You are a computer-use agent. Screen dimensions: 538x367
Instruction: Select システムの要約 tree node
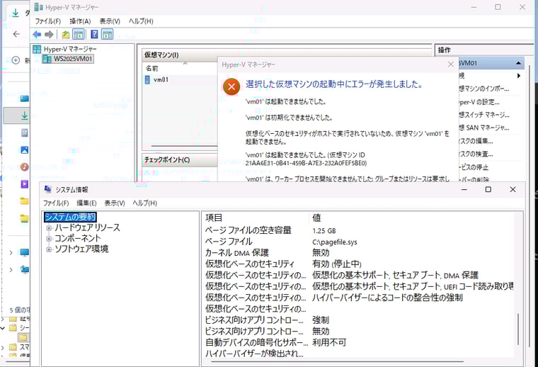click(x=70, y=217)
